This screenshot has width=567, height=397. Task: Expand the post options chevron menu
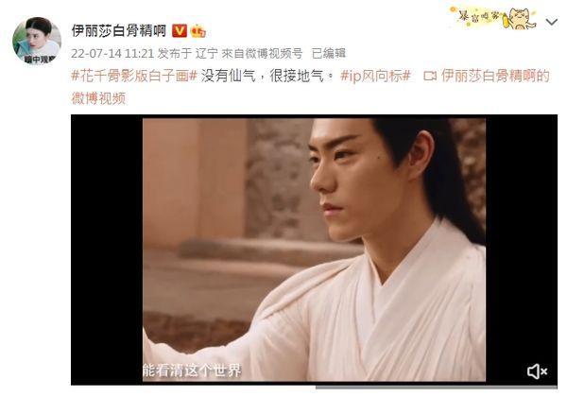551,23
